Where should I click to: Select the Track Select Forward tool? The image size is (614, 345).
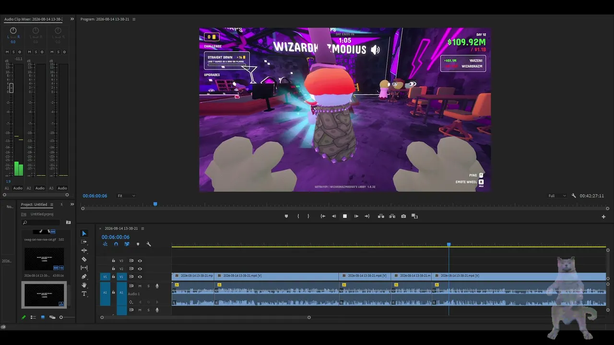pyautogui.click(x=84, y=242)
